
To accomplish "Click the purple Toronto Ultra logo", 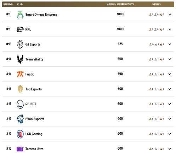I will pos(20,149).
